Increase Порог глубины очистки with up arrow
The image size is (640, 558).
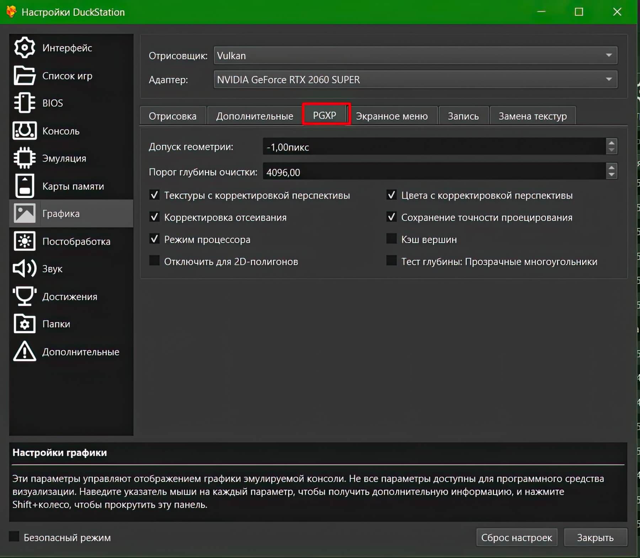coord(611,168)
